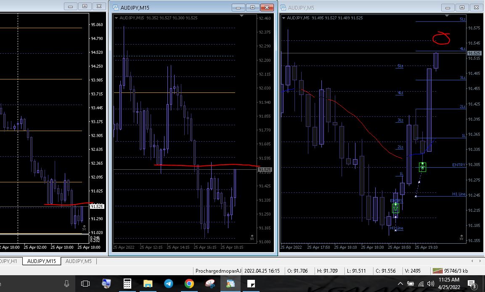The image size is (485, 292).
Task: Open battery status in system tray
Action: point(411,284)
